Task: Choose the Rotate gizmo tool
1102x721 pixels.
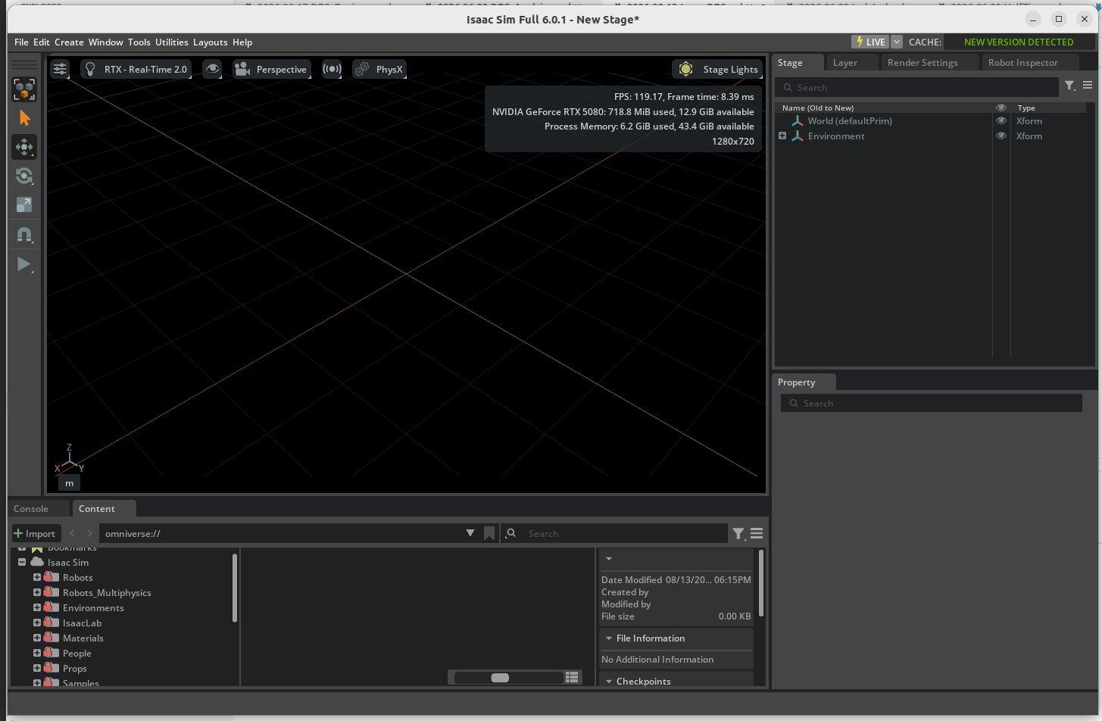Action: click(x=24, y=176)
